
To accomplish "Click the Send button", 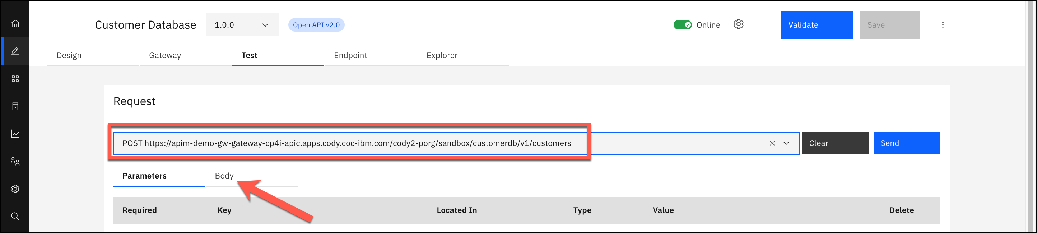I will [x=906, y=143].
